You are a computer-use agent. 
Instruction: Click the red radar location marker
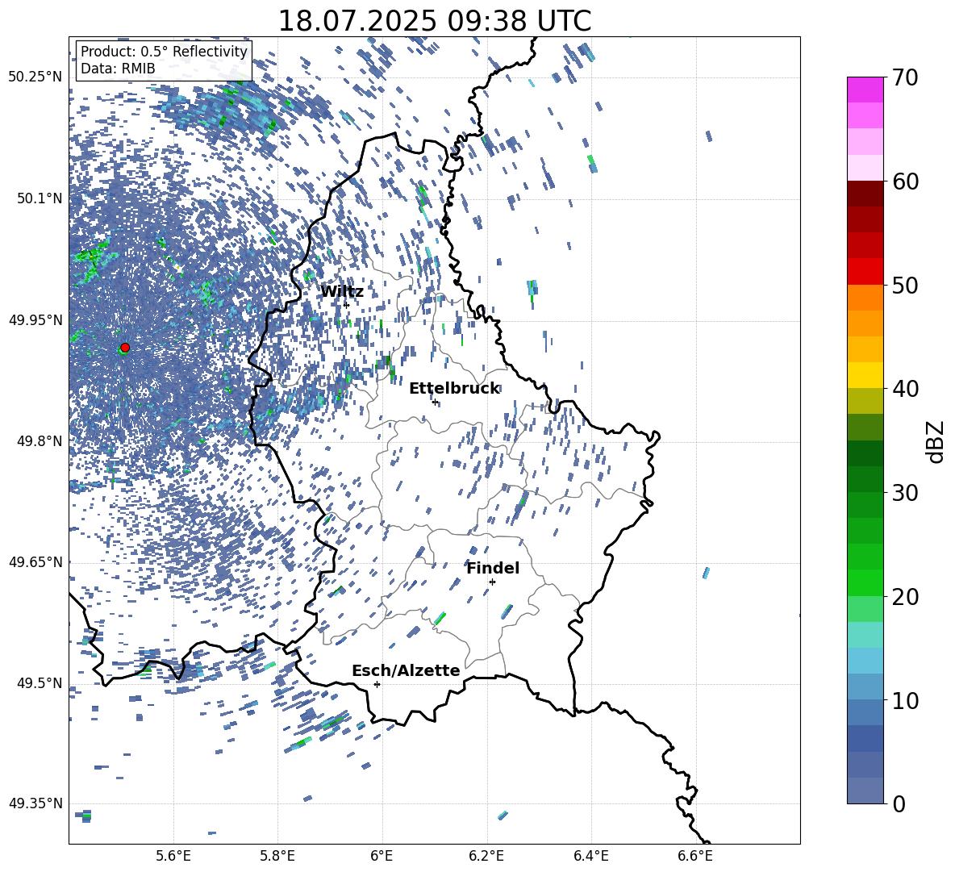pos(125,348)
